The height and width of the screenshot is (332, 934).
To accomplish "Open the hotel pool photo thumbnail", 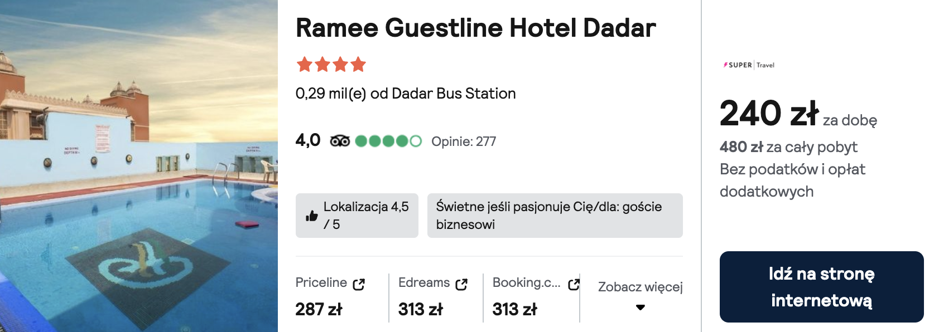I will pos(139,166).
